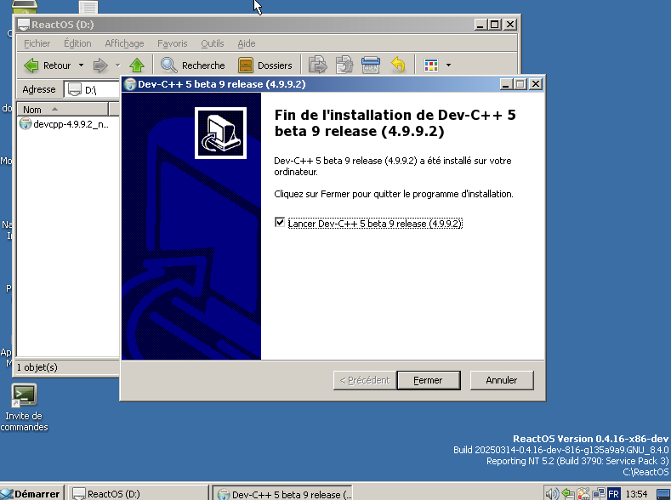Select devcpp-4.9.9.2 installer file in list
671x500 pixels.
64,124
